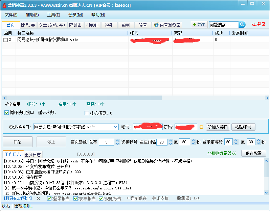Open the 内置浏览器 tab with IE icon
Viewport: 270px width, 211px height.
(x=167, y=25)
